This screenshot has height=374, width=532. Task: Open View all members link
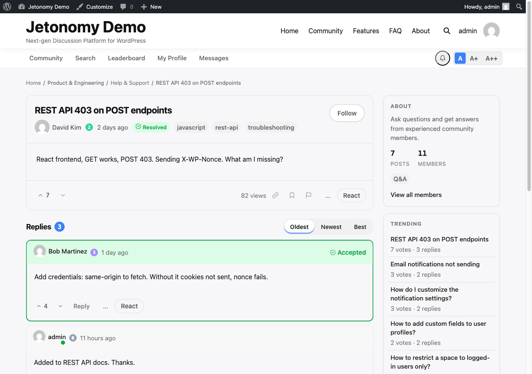pos(416,194)
